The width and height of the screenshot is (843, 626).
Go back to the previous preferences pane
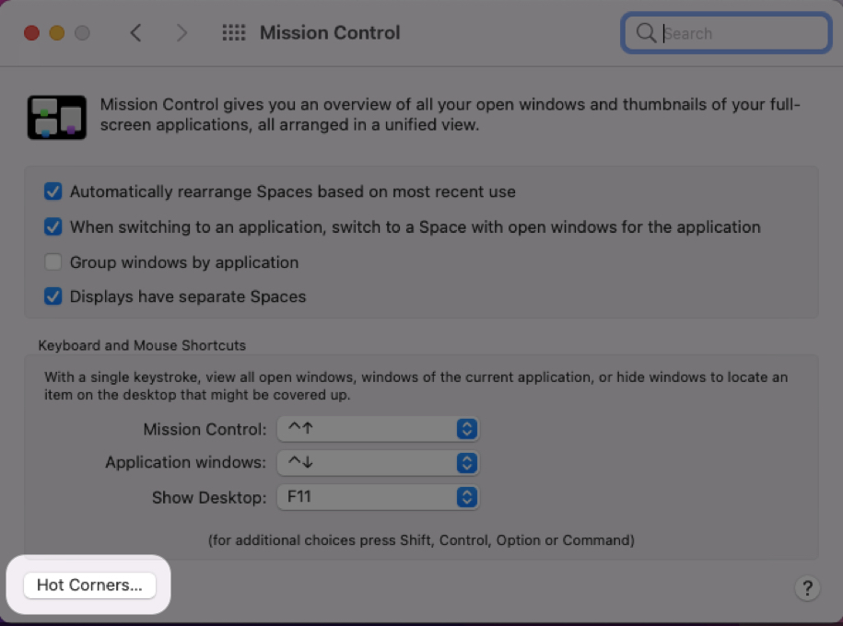click(x=135, y=33)
